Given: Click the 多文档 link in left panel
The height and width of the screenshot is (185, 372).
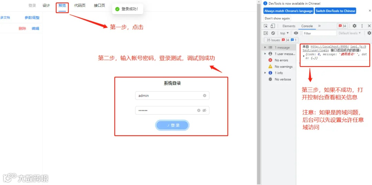Looking at the screenshot, I should click(5, 18).
